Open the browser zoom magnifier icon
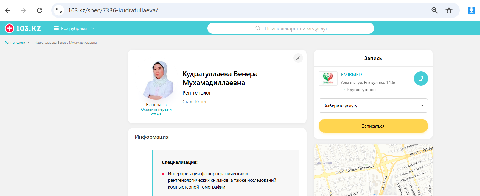480x196 pixels. coord(435,10)
